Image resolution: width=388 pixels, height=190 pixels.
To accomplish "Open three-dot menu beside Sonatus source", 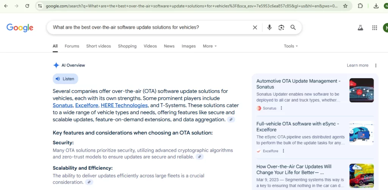I will click(x=281, y=108).
